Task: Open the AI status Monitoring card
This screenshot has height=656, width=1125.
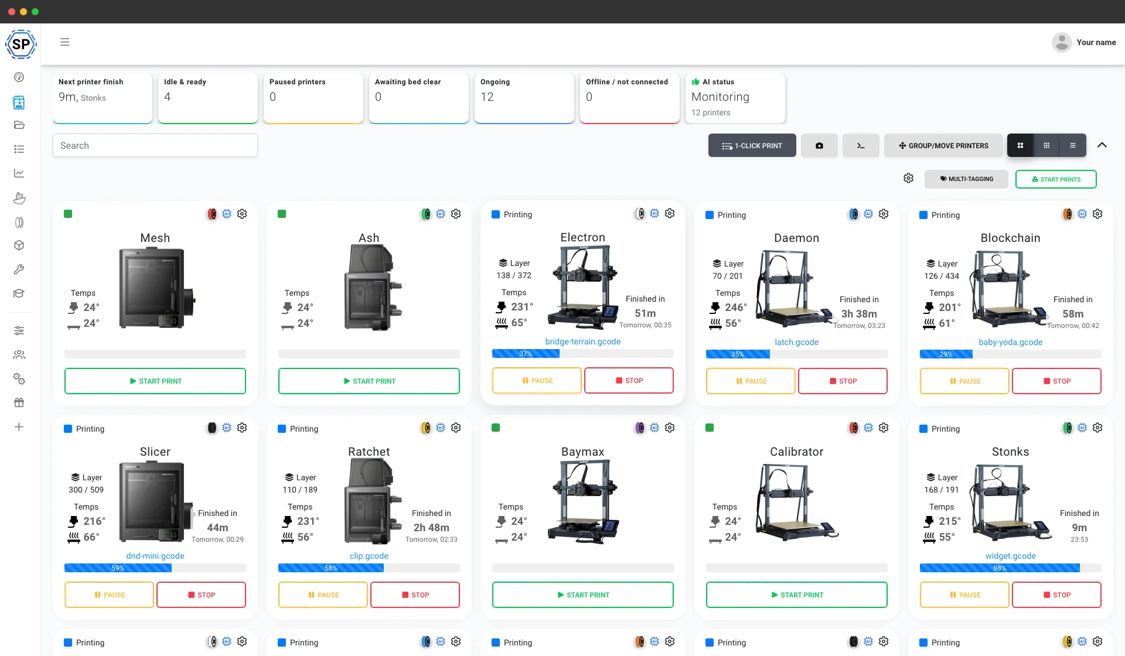Action: pos(735,98)
